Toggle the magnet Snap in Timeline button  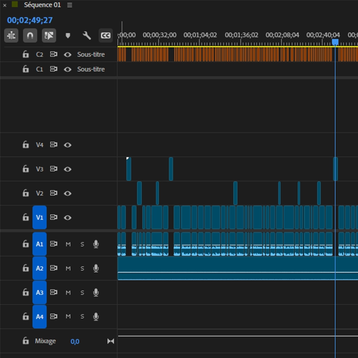(30, 35)
